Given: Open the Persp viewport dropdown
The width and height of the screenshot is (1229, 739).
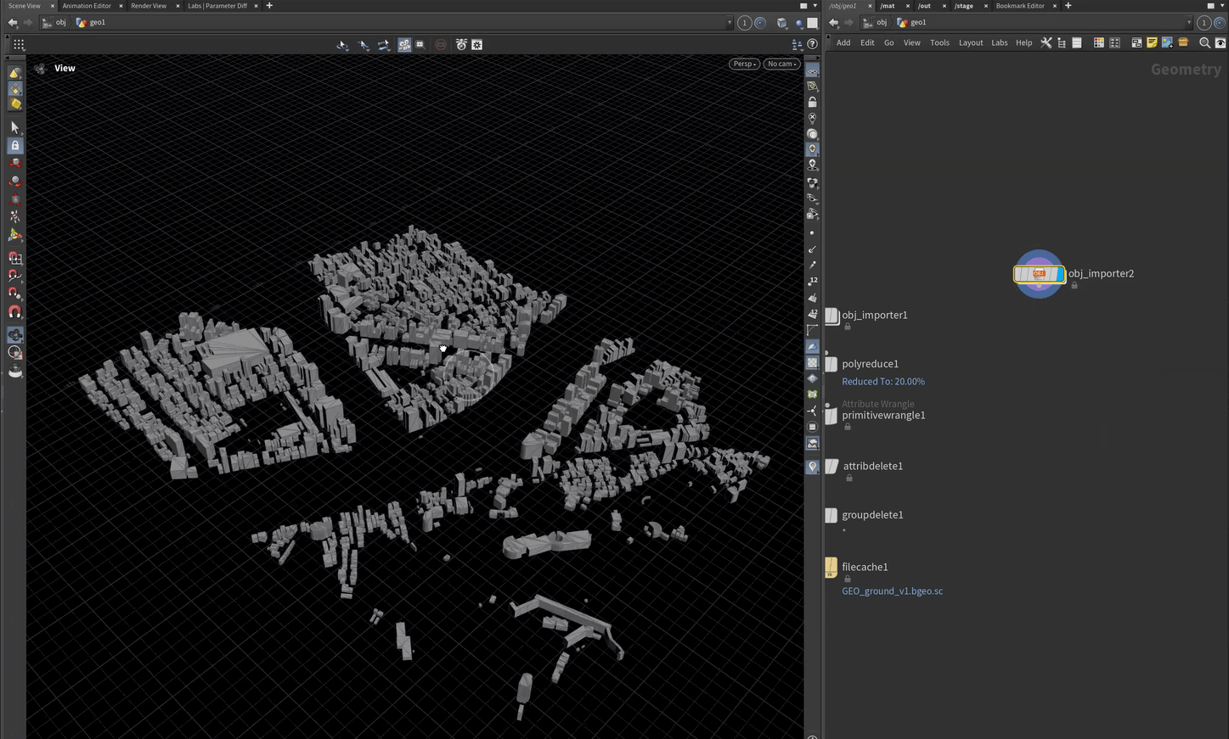Looking at the screenshot, I should (744, 64).
